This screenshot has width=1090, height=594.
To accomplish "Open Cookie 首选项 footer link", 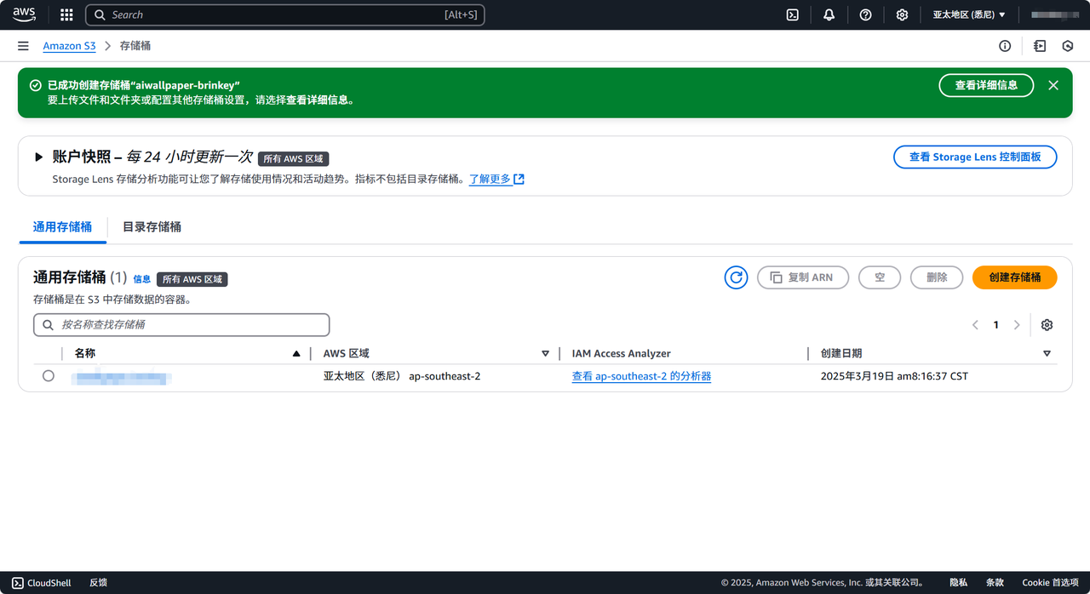I will click(1051, 583).
